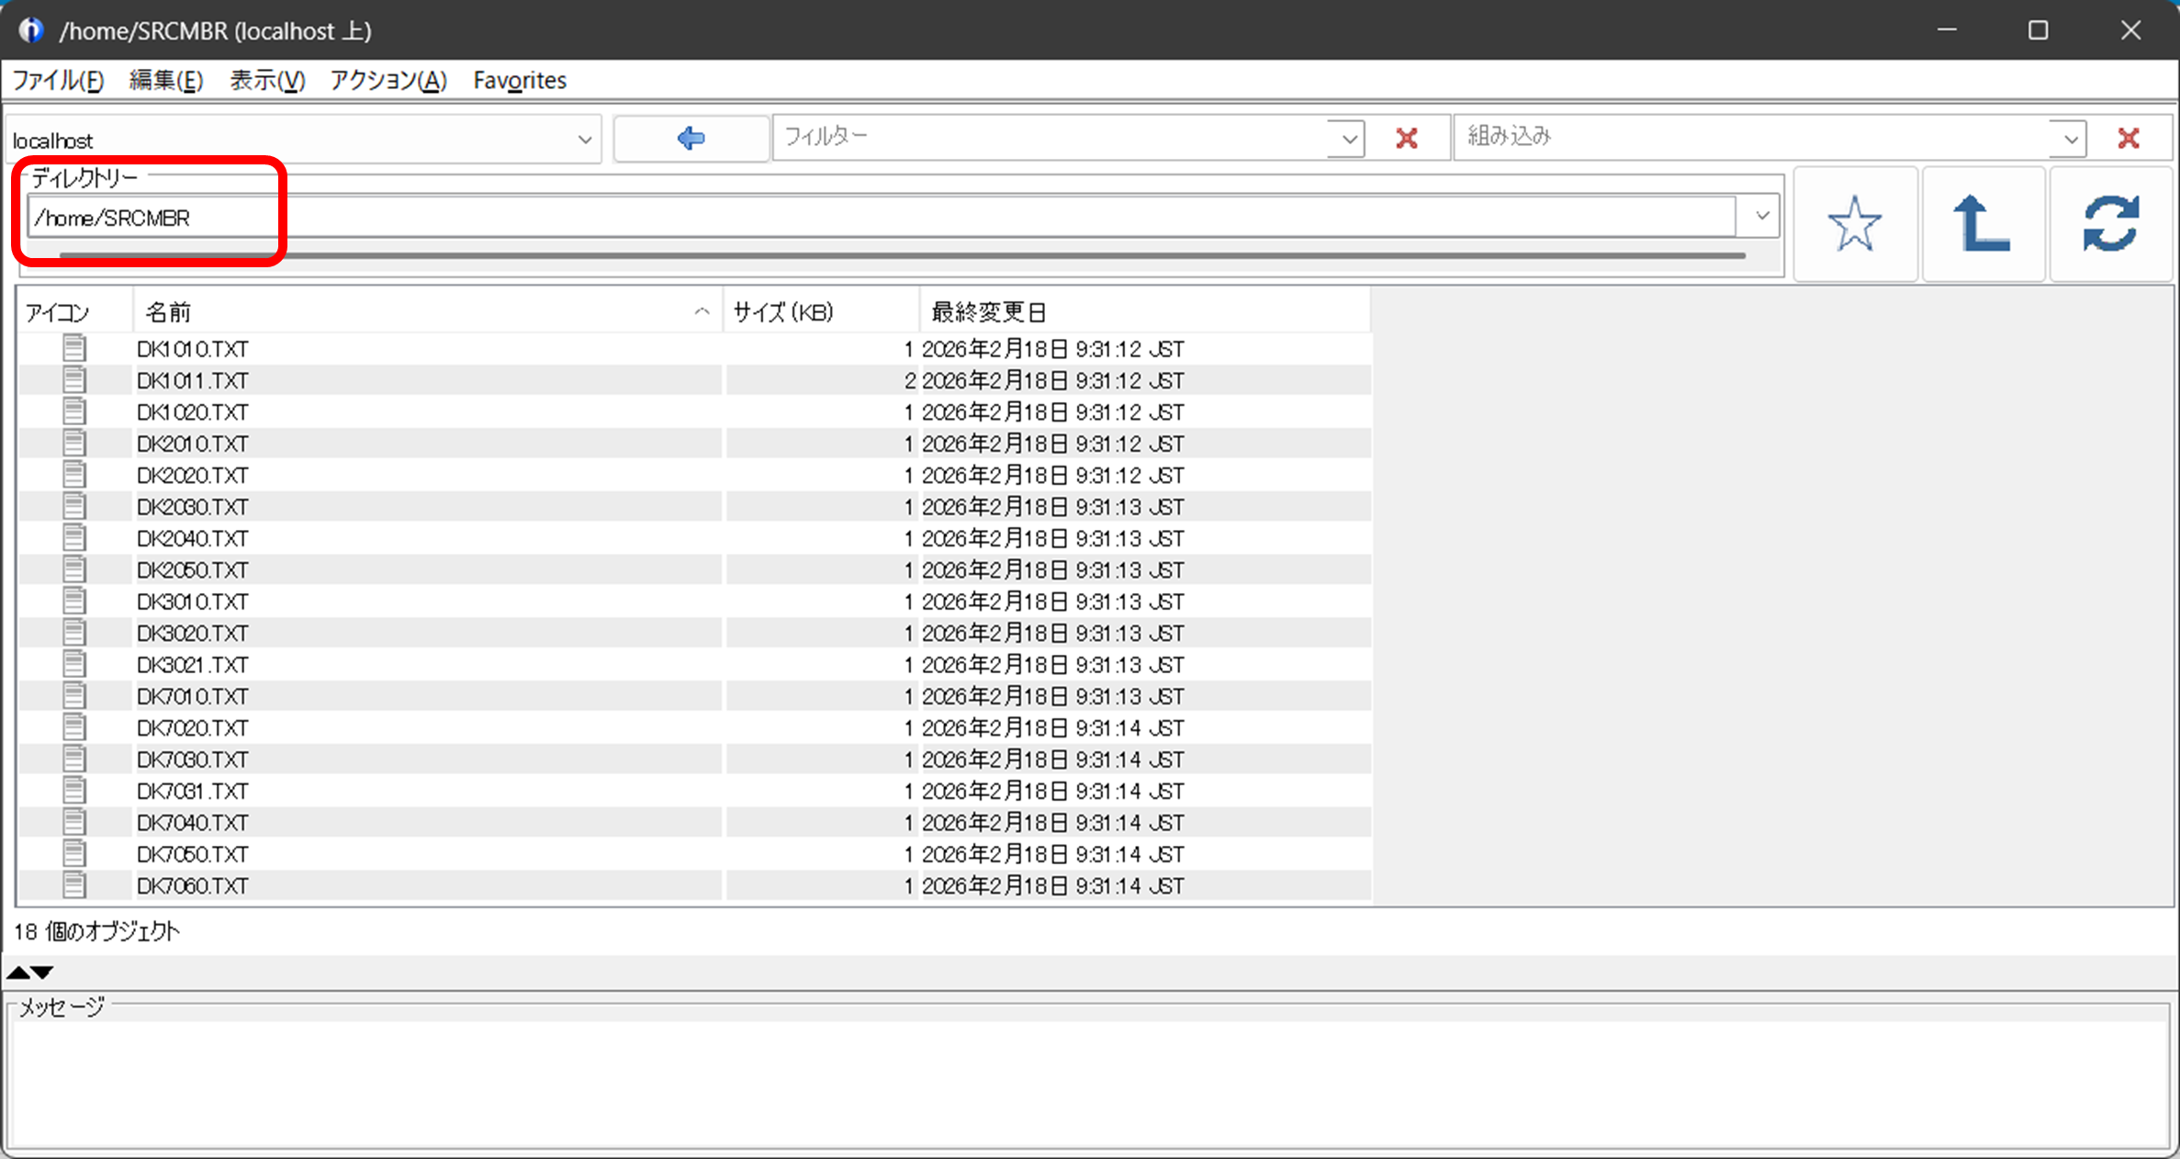
Task: Click the file icon for DK1010.TXT
Action: click(74, 348)
